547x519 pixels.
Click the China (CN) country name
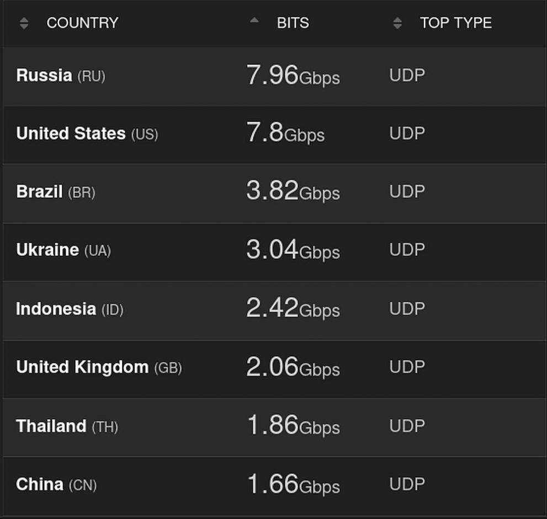(56, 485)
